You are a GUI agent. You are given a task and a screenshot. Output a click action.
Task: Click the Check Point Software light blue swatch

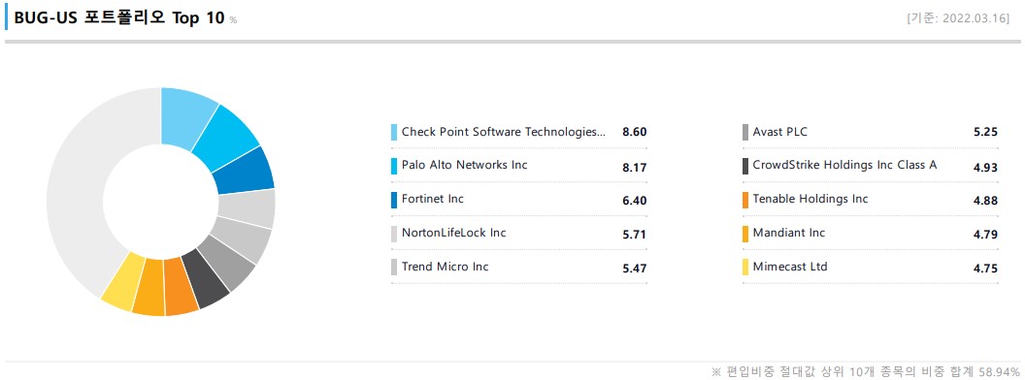(394, 133)
